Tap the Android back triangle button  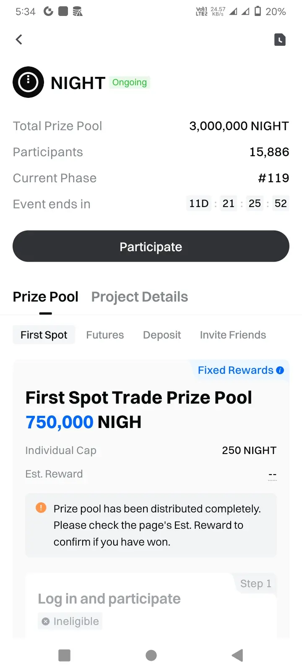pos(237,655)
